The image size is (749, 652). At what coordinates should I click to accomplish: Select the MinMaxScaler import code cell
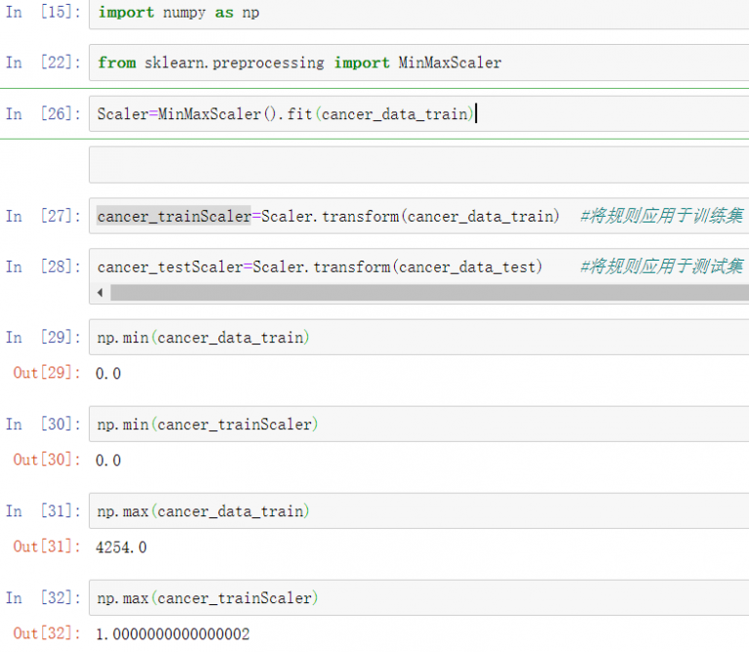click(x=390, y=62)
